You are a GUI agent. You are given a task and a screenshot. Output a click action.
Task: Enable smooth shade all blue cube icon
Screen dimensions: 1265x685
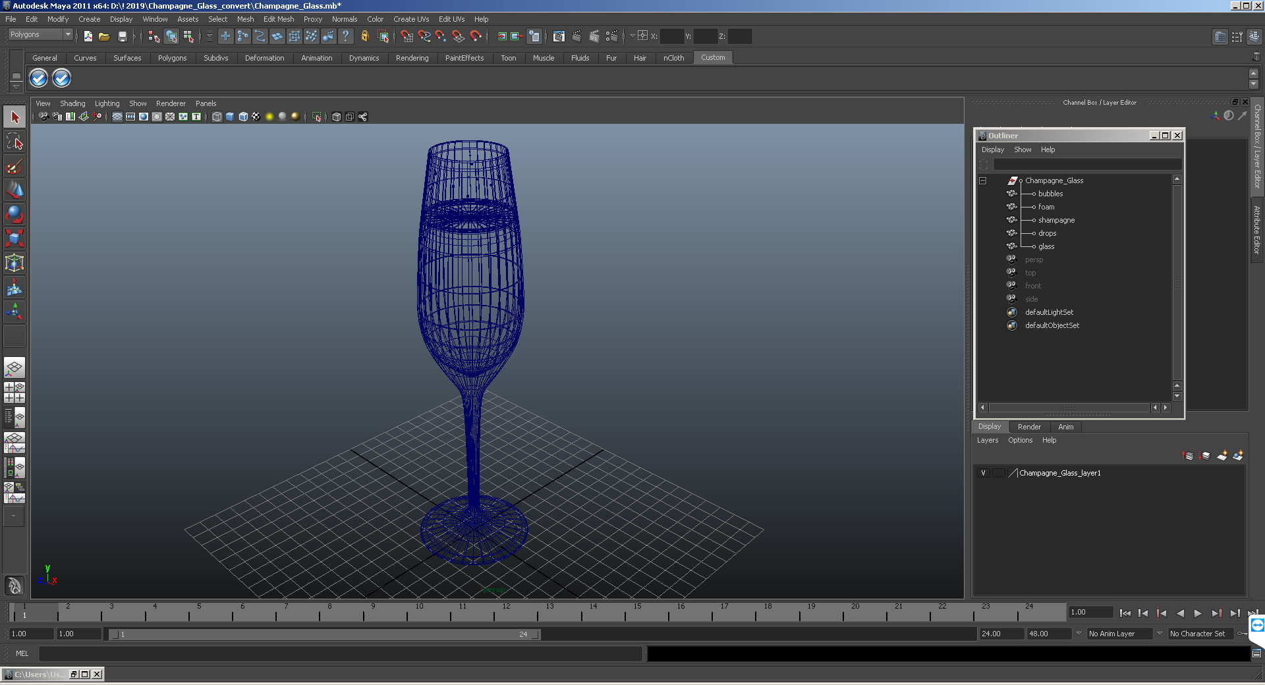point(230,117)
